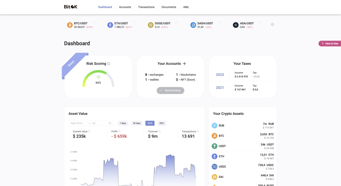Screen dimensions: 341x186
Task: Click the BTC asset icon in list
Action: tap(214, 136)
